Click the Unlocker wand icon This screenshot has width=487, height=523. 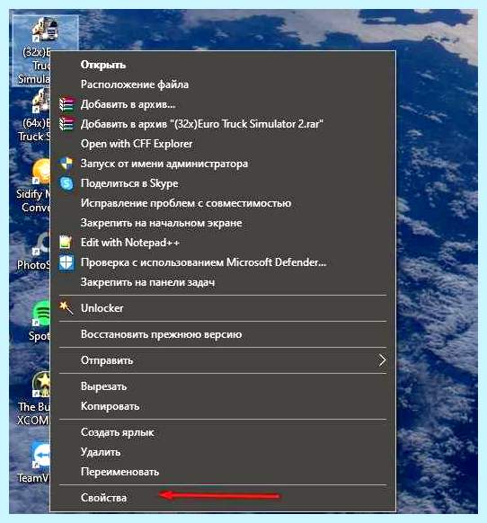[66, 308]
